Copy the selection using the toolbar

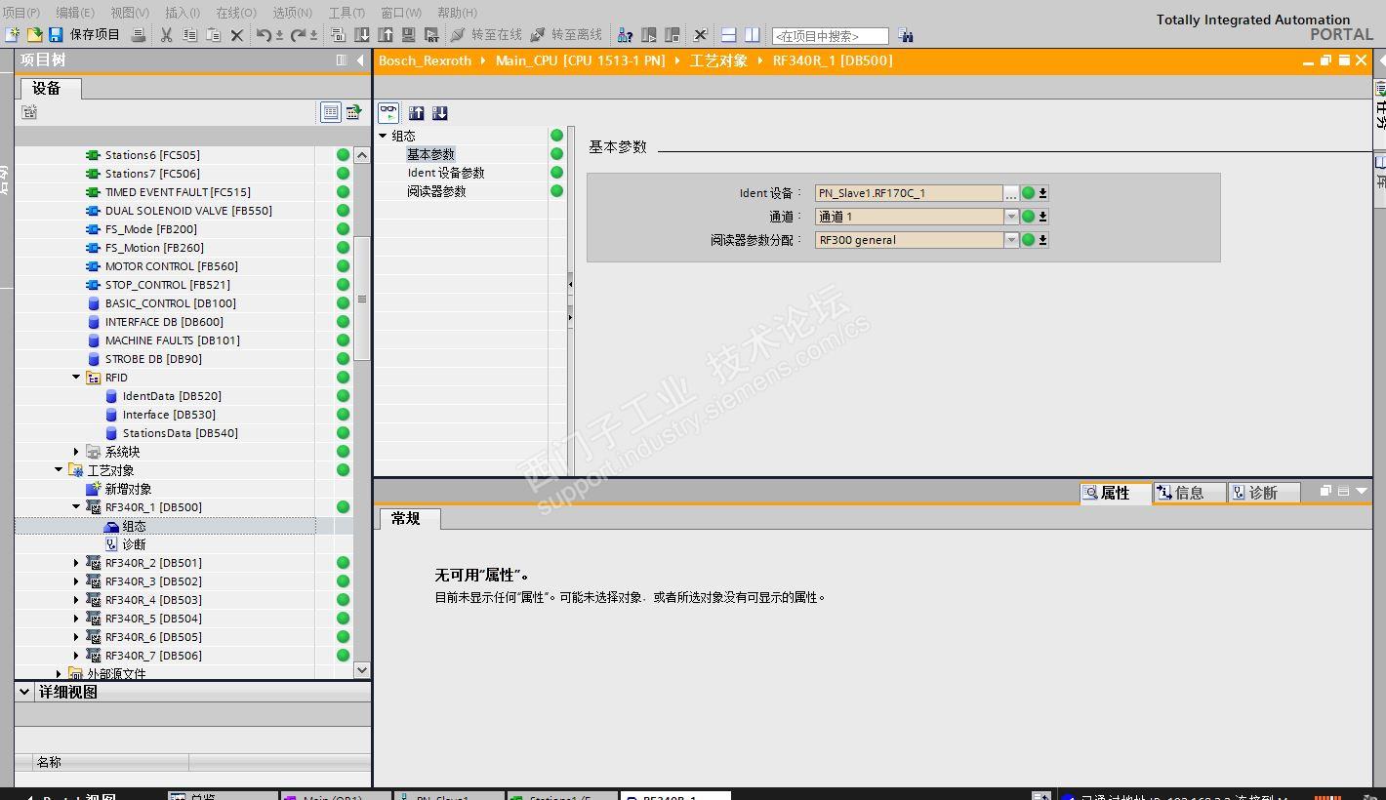click(x=189, y=35)
